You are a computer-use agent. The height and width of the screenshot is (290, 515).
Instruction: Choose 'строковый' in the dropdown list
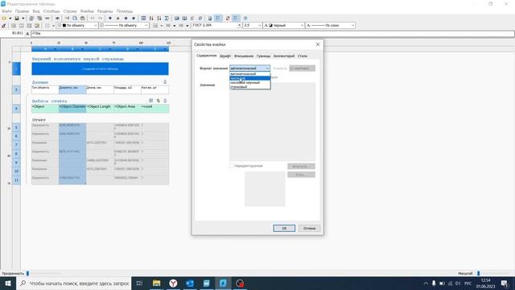click(250, 87)
